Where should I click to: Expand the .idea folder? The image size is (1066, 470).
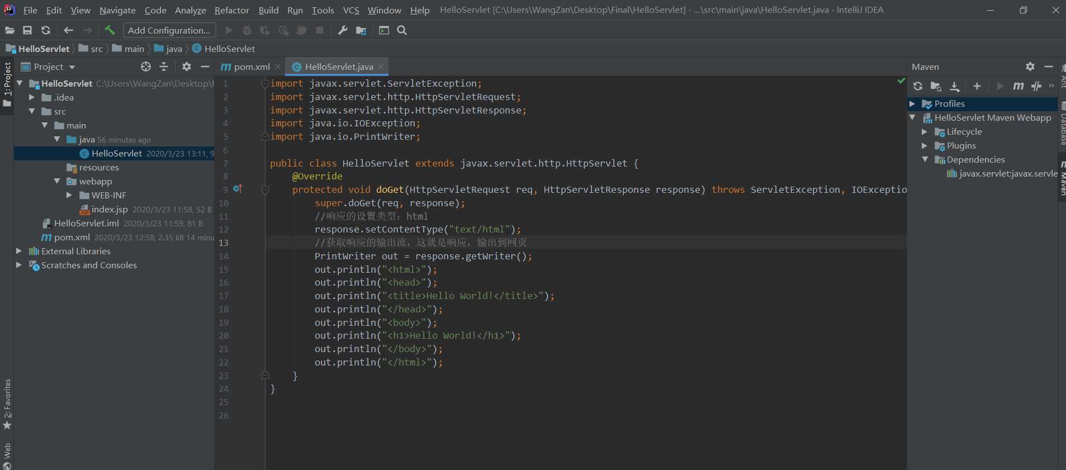pos(32,97)
